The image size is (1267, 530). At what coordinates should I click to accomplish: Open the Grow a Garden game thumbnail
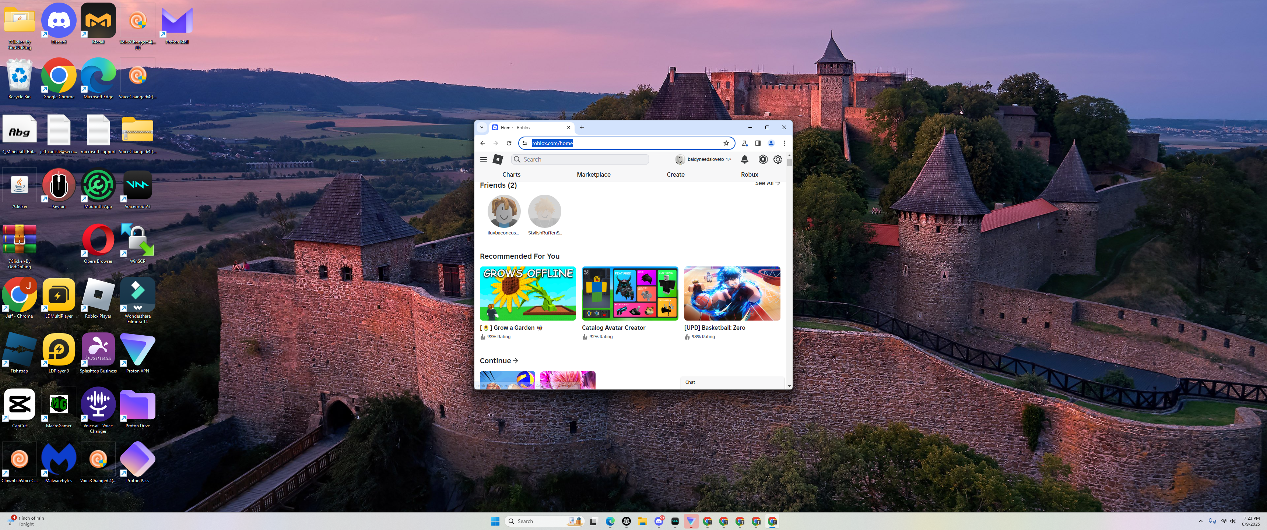coord(528,293)
